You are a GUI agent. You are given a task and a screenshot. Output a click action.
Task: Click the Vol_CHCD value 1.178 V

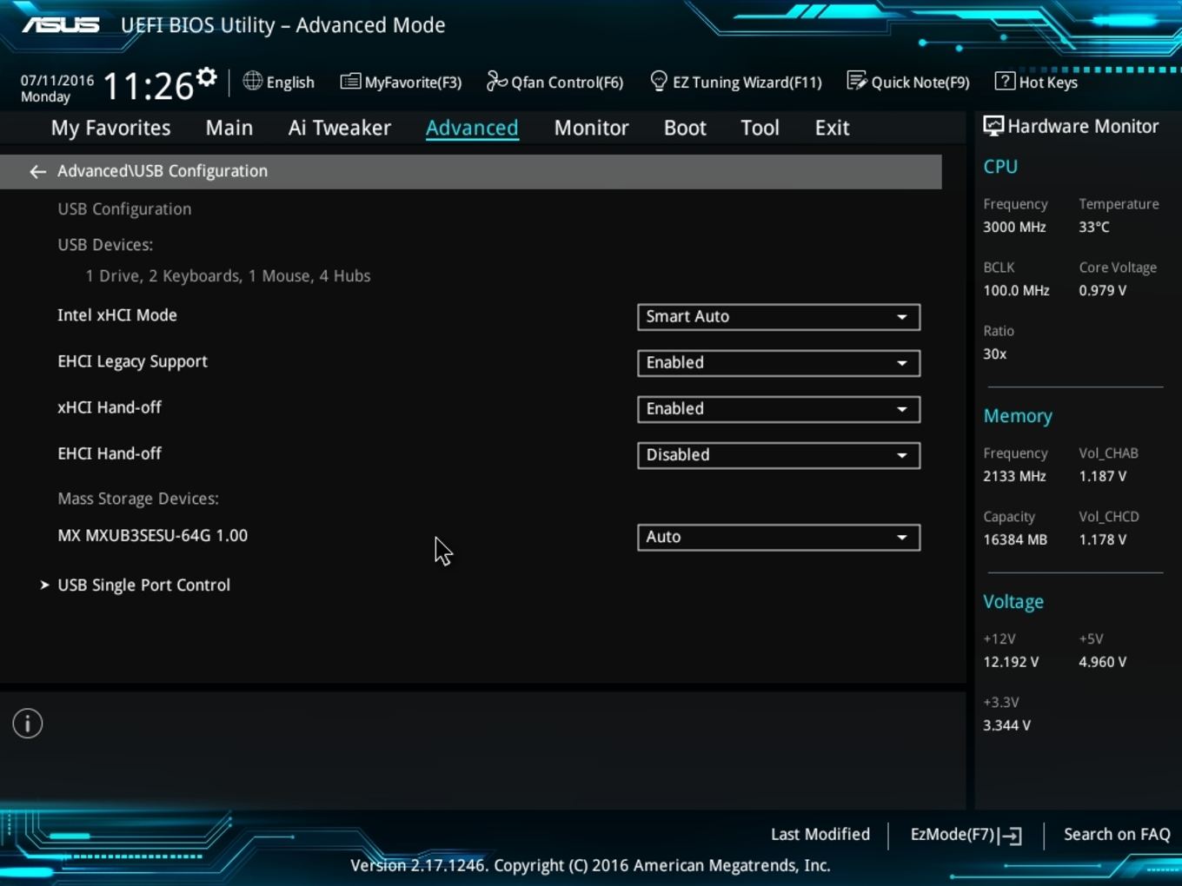click(x=1103, y=540)
